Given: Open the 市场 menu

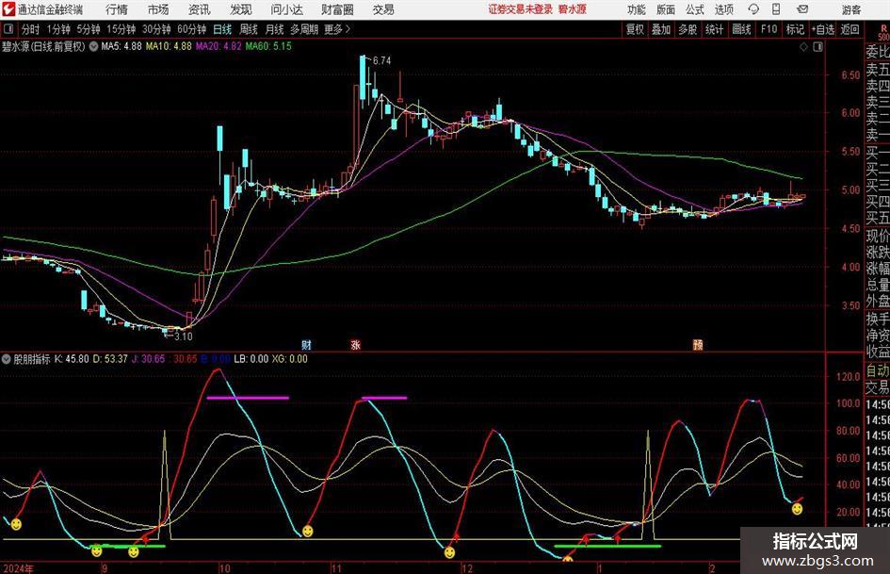Looking at the screenshot, I should [158, 9].
